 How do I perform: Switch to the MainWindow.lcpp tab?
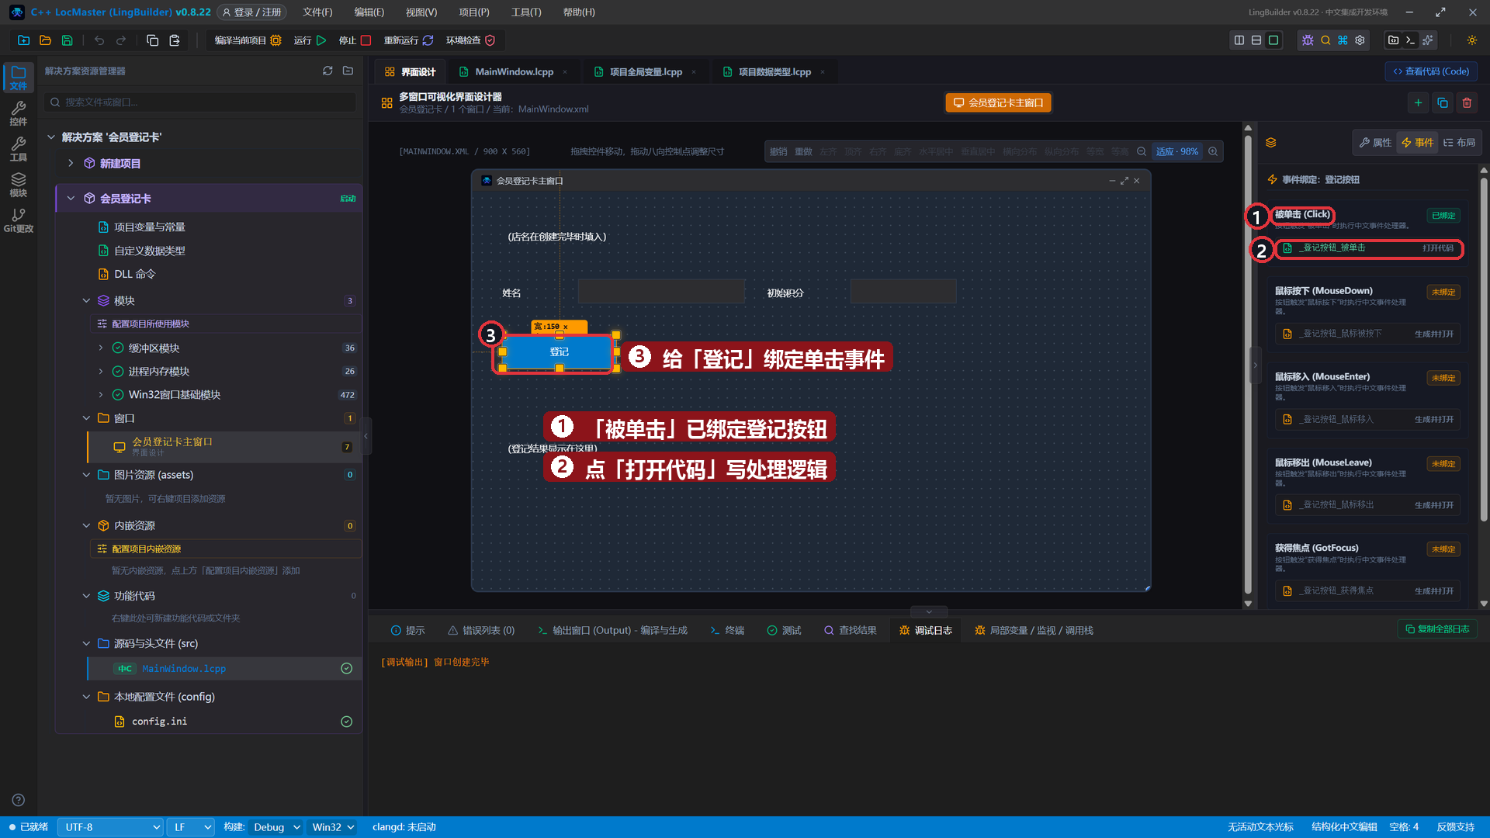pos(514,71)
